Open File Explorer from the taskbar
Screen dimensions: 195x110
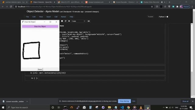[x=109, y=107]
